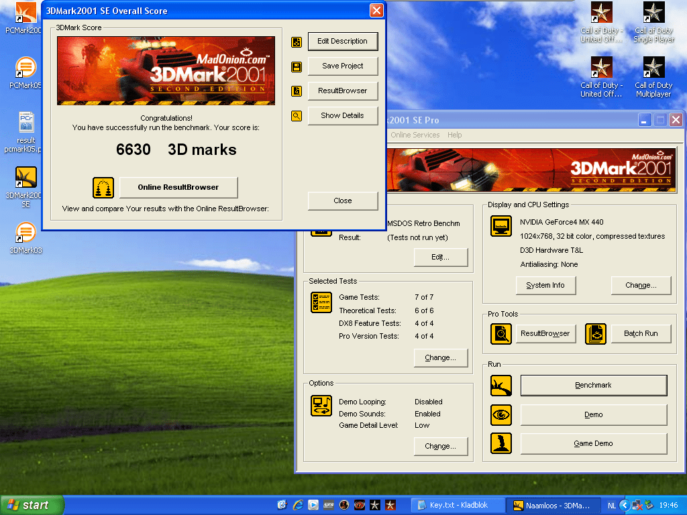Open the Online Services menu
Viewport: 687px width, 515px height.
[415, 135]
